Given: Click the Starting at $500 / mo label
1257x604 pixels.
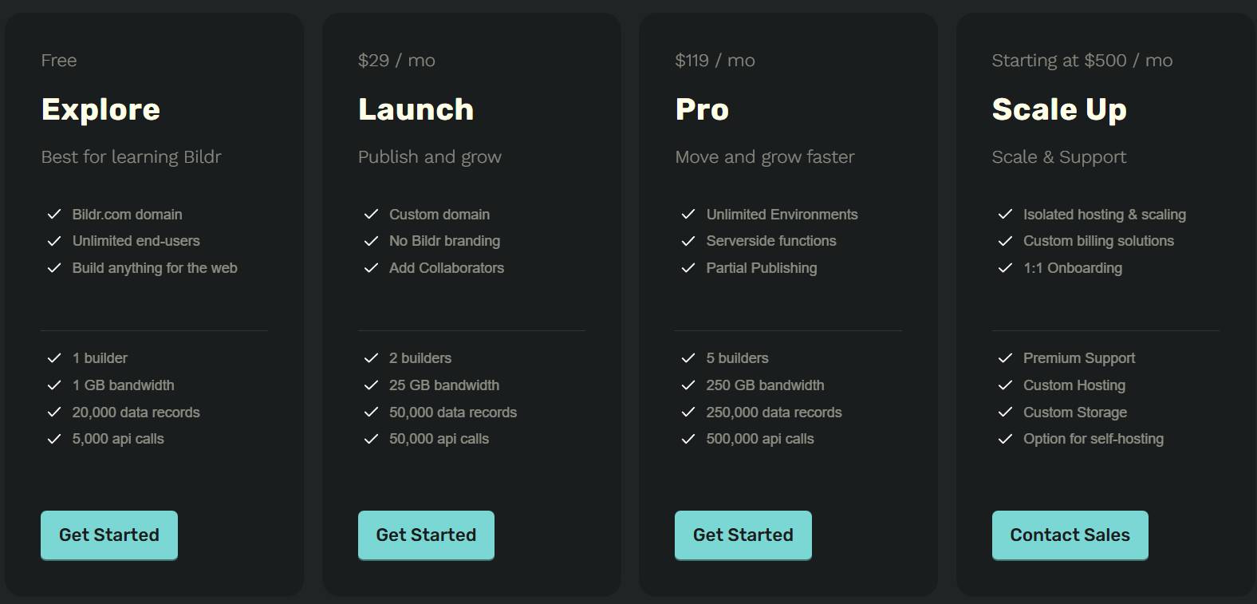Looking at the screenshot, I should (1082, 60).
